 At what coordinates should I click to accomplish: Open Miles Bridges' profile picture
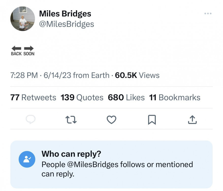tap(22, 19)
